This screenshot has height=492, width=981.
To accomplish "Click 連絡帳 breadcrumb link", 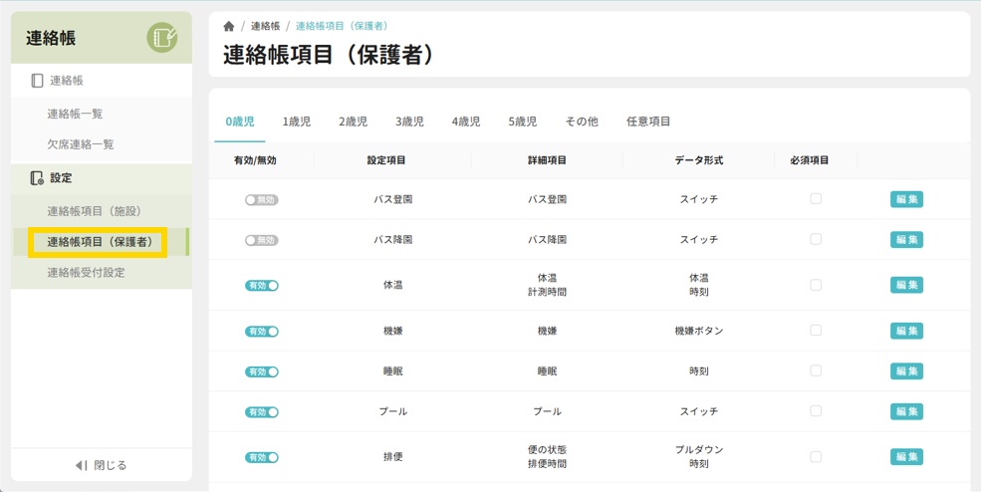I will pos(265,26).
